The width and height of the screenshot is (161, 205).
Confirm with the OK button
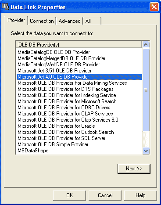69,195
